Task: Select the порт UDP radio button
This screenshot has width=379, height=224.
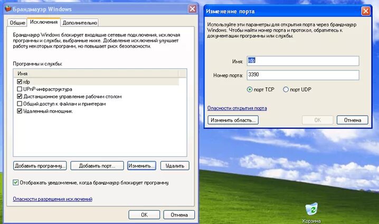Action: click(x=286, y=89)
